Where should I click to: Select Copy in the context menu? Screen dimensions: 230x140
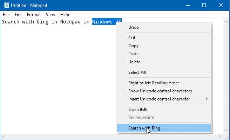click(164, 46)
